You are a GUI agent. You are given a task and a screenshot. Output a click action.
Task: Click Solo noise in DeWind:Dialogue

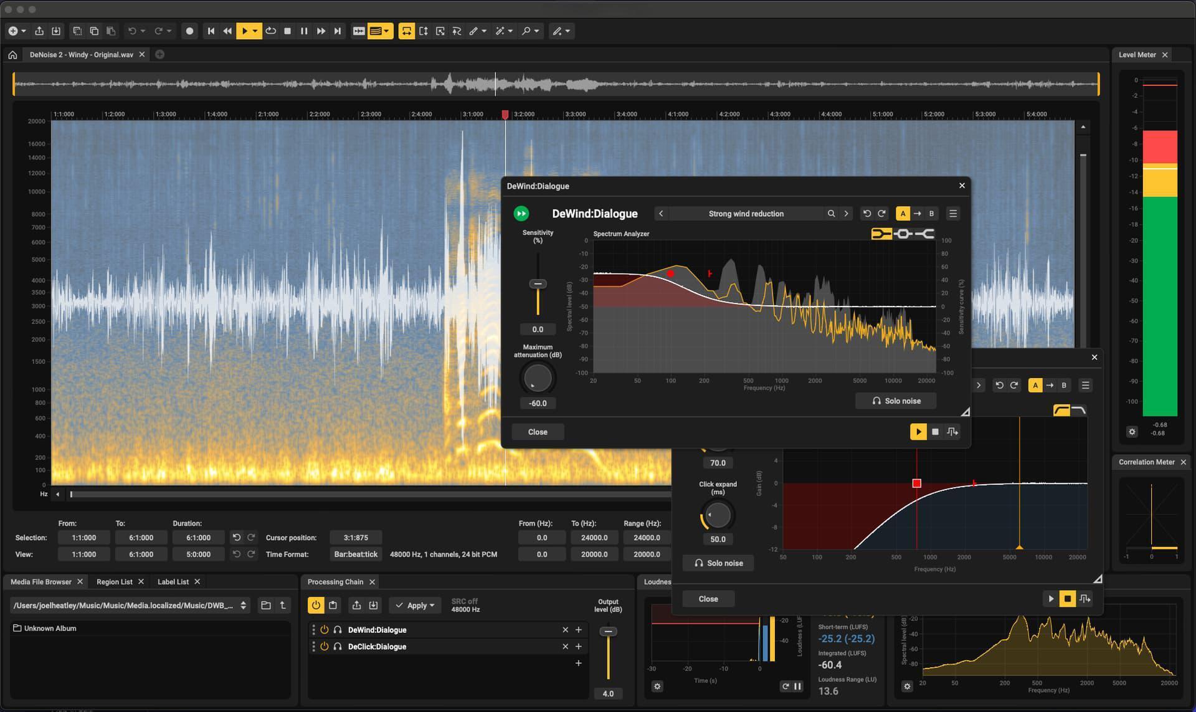coord(896,401)
